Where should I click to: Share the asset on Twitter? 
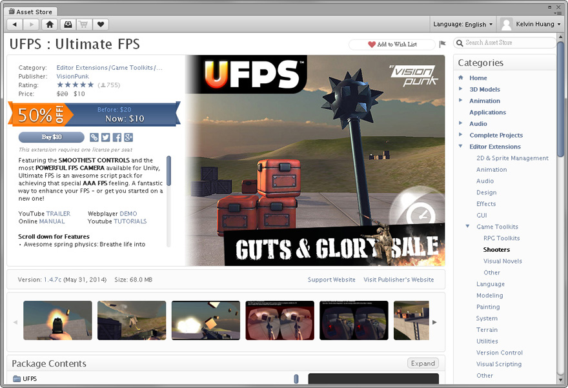click(x=105, y=138)
